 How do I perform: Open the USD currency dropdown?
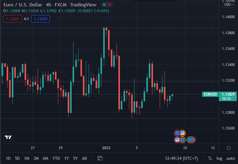(x=229, y=5)
